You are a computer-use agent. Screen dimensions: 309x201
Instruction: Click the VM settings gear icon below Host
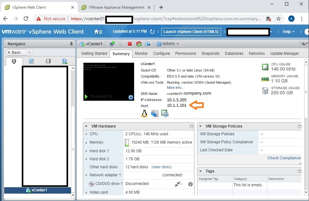click(x=165, y=113)
